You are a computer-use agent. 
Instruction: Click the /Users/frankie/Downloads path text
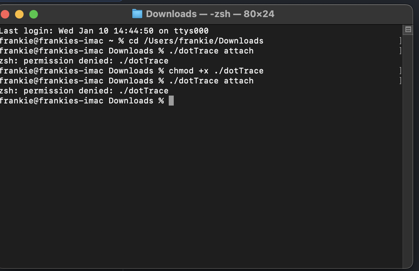[204, 41]
